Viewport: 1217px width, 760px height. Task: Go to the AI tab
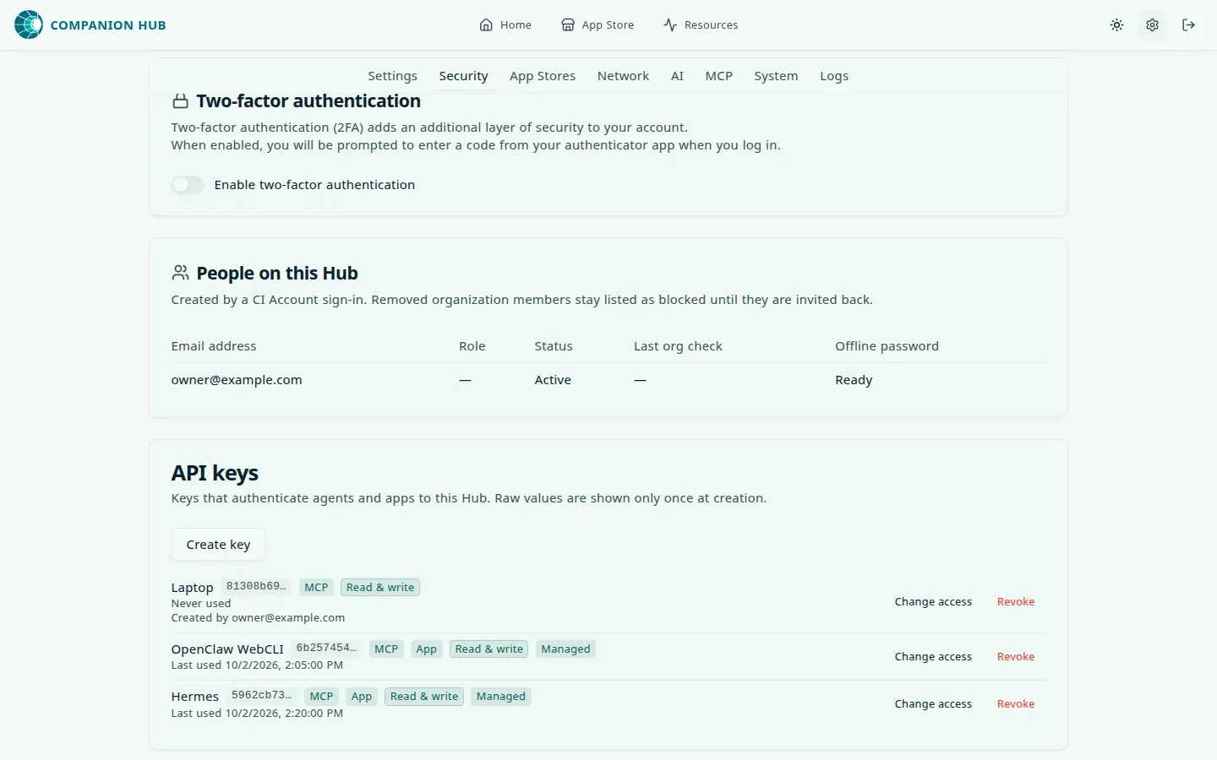[677, 76]
